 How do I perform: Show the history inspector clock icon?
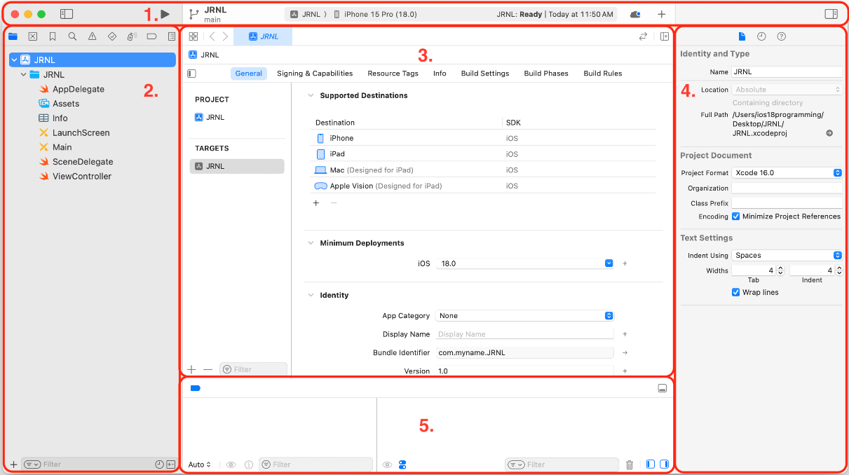click(761, 36)
